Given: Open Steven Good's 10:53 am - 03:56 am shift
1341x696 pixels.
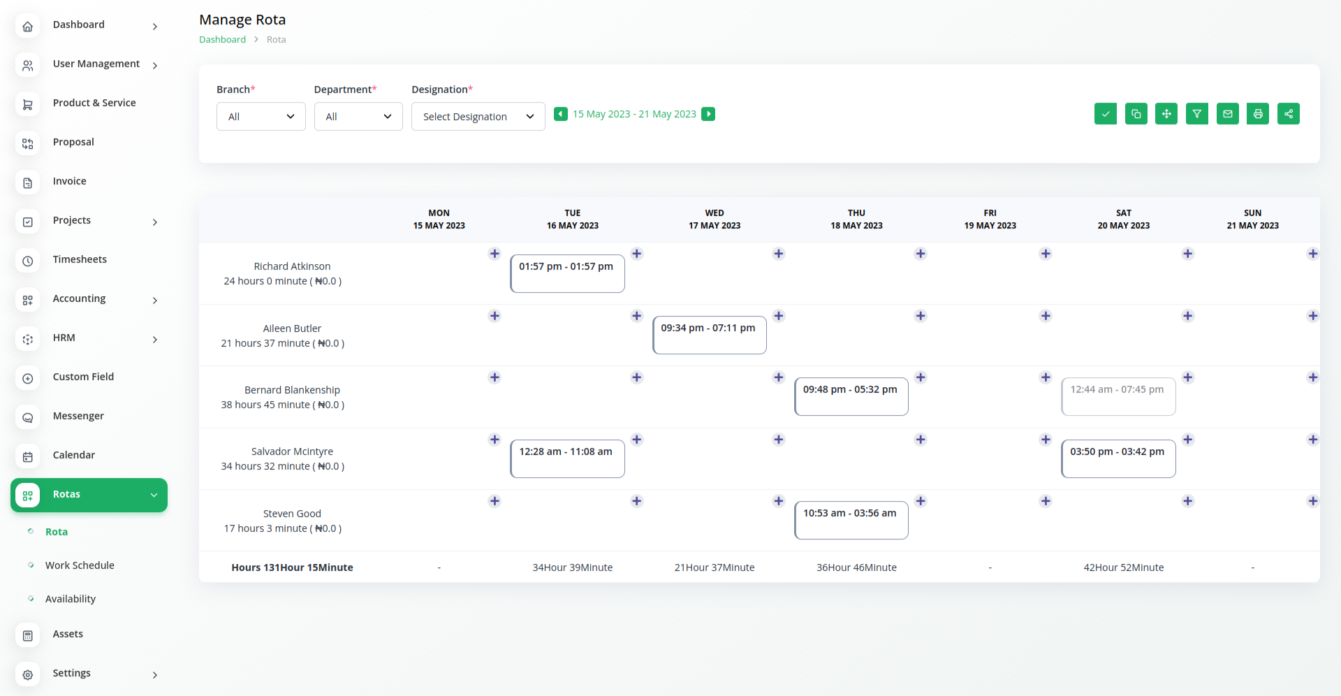Looking at the screenshot, I should 851,520.
